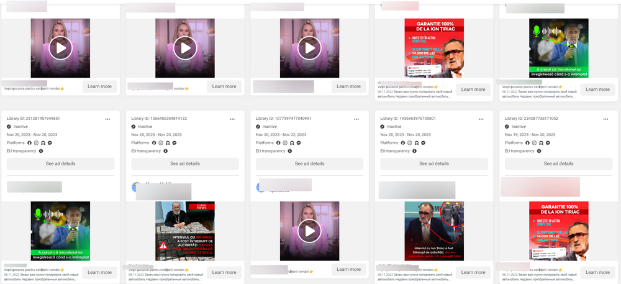621x284 pixels.
Task: Open the interrupted interview thumbnail of ad 1936903976705801
Action: pos(434,231)
